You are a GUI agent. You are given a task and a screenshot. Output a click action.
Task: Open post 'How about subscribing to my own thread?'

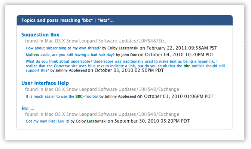[63, 48]
